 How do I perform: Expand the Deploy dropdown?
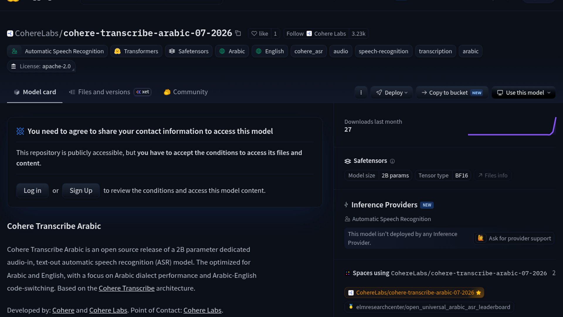click(392, 92)
